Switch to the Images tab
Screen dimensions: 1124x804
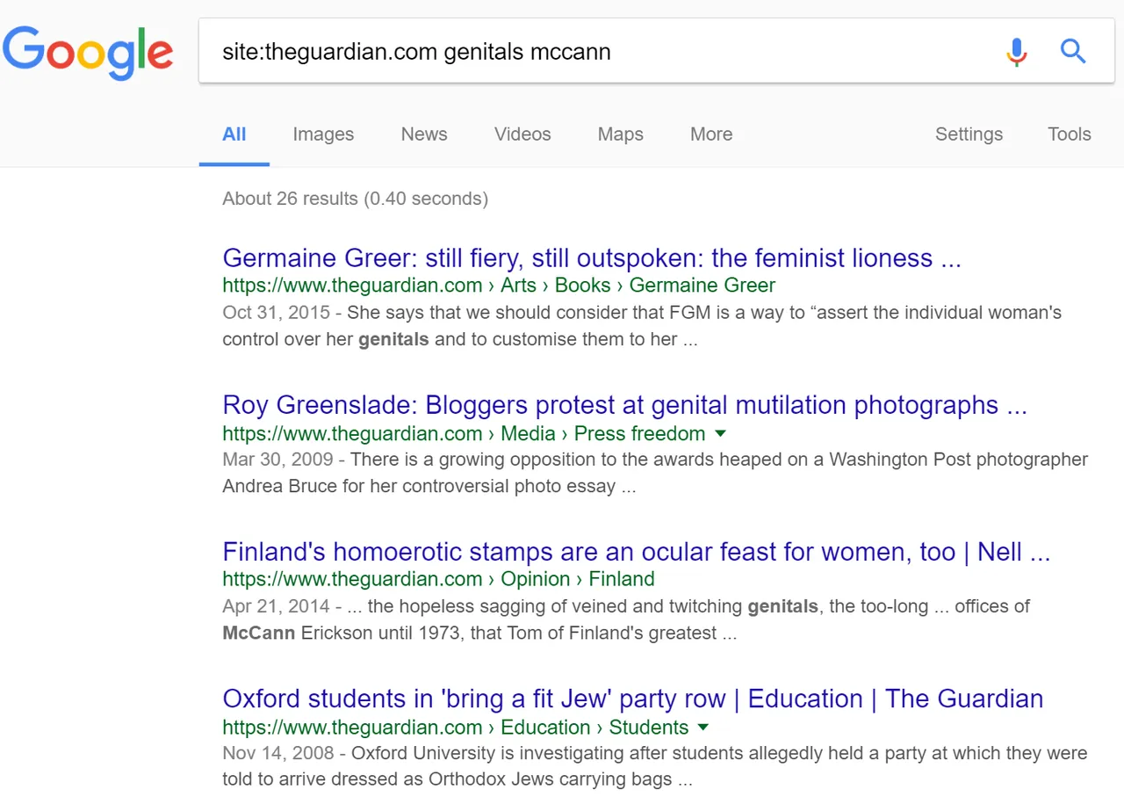coord(323,134)
